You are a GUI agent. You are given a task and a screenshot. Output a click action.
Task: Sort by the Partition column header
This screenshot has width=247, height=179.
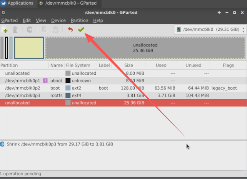point(24,65)
